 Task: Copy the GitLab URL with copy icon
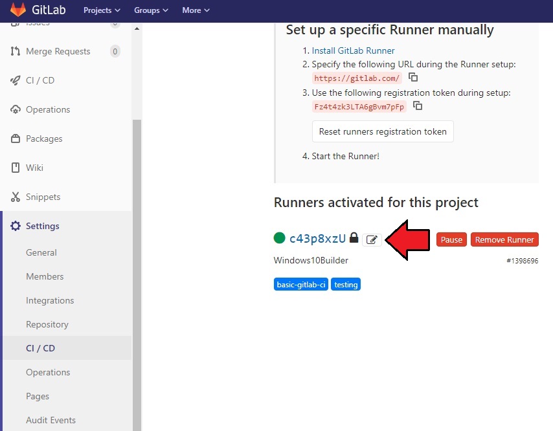click(413, 78)
